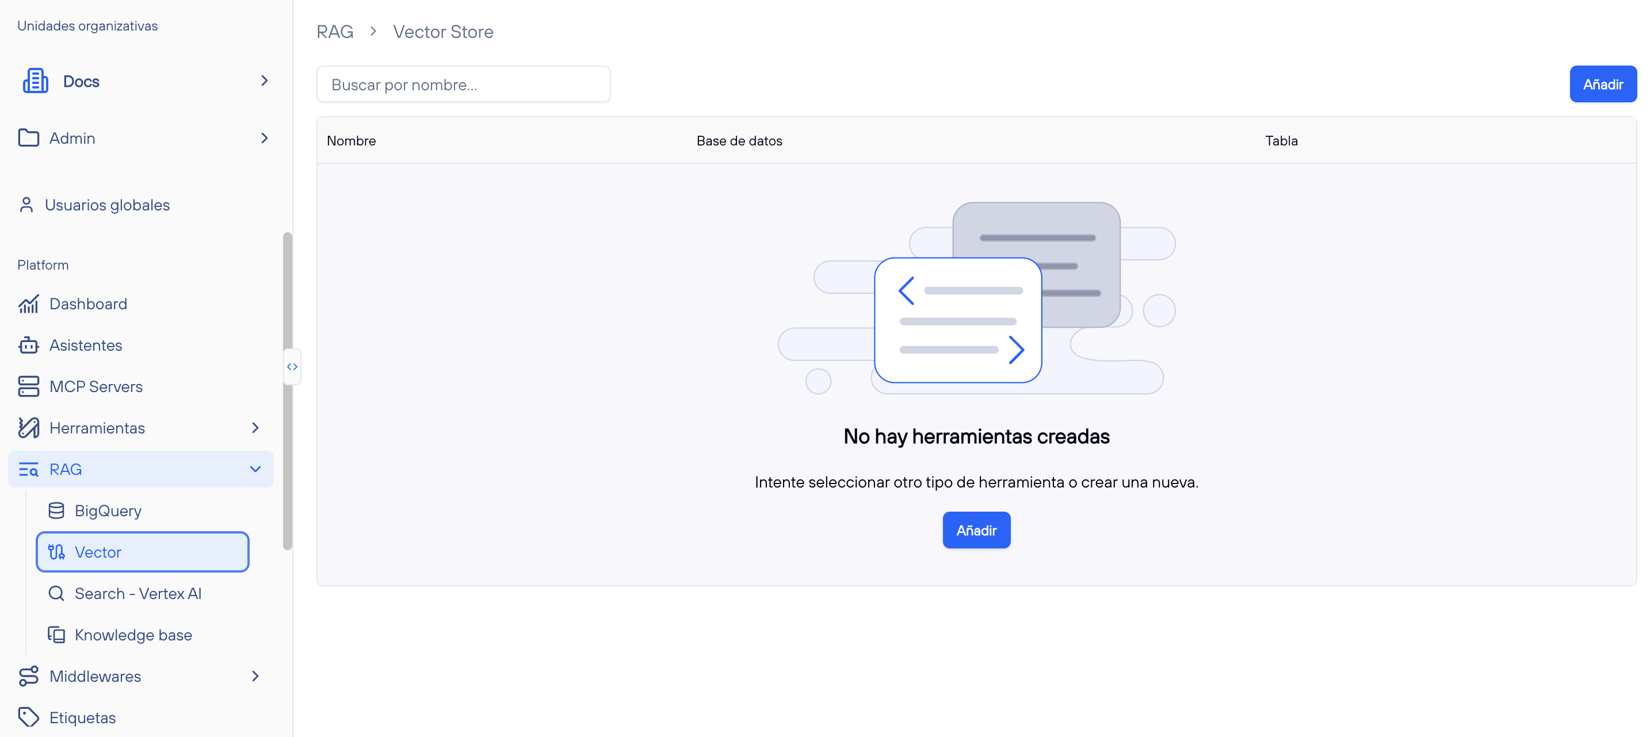Click the Etiquetas tag icon

pos(29,717)
